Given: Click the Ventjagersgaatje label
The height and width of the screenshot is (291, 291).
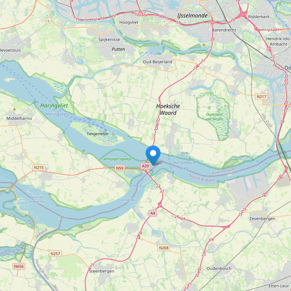Looking at the screenshot, I should click(x=117, y=159).
